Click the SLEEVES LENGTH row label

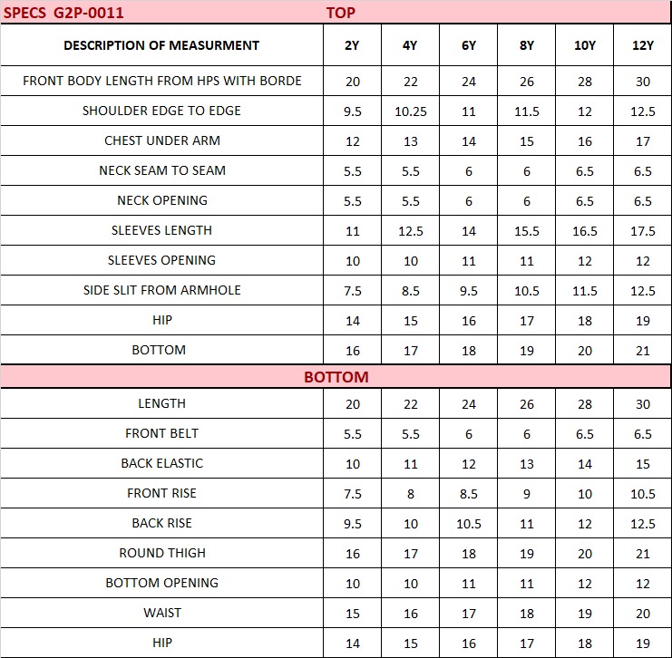click(x=161, y=230)
